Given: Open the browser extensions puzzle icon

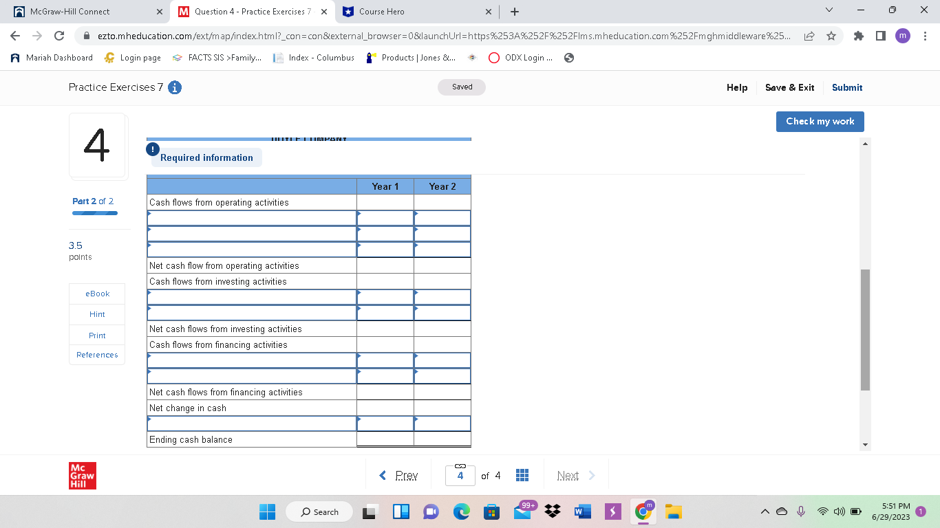Looking at the screenshot, I should (858, 36).
